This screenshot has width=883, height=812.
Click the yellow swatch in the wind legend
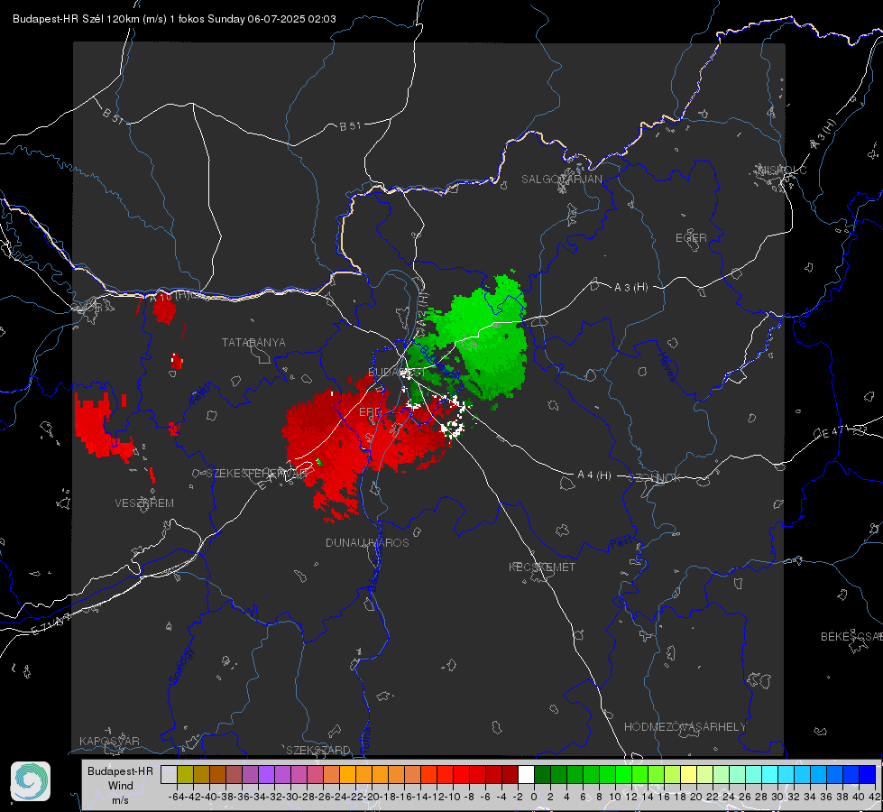pos(689,774)
